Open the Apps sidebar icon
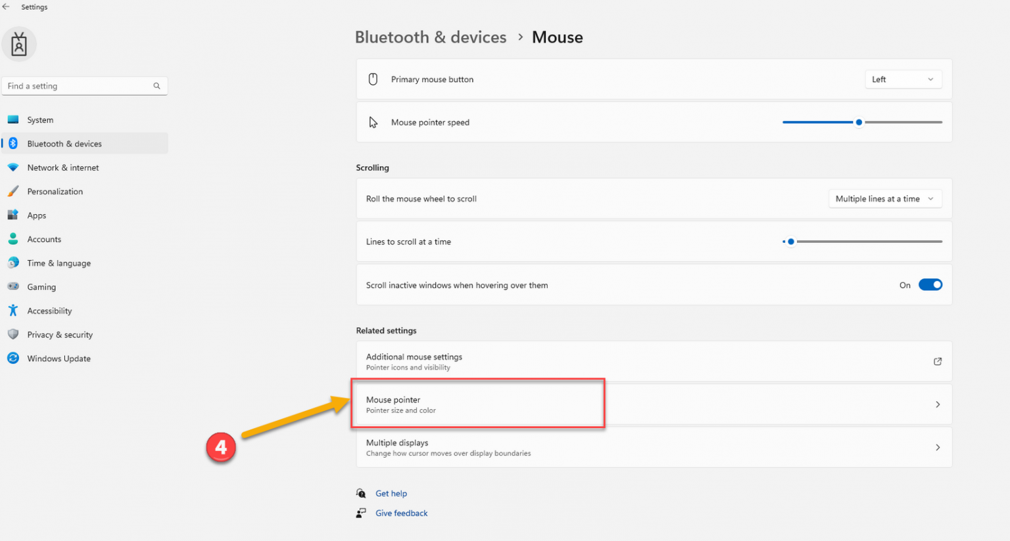Screen dimensions: 1010x541 tap(14, 215)
